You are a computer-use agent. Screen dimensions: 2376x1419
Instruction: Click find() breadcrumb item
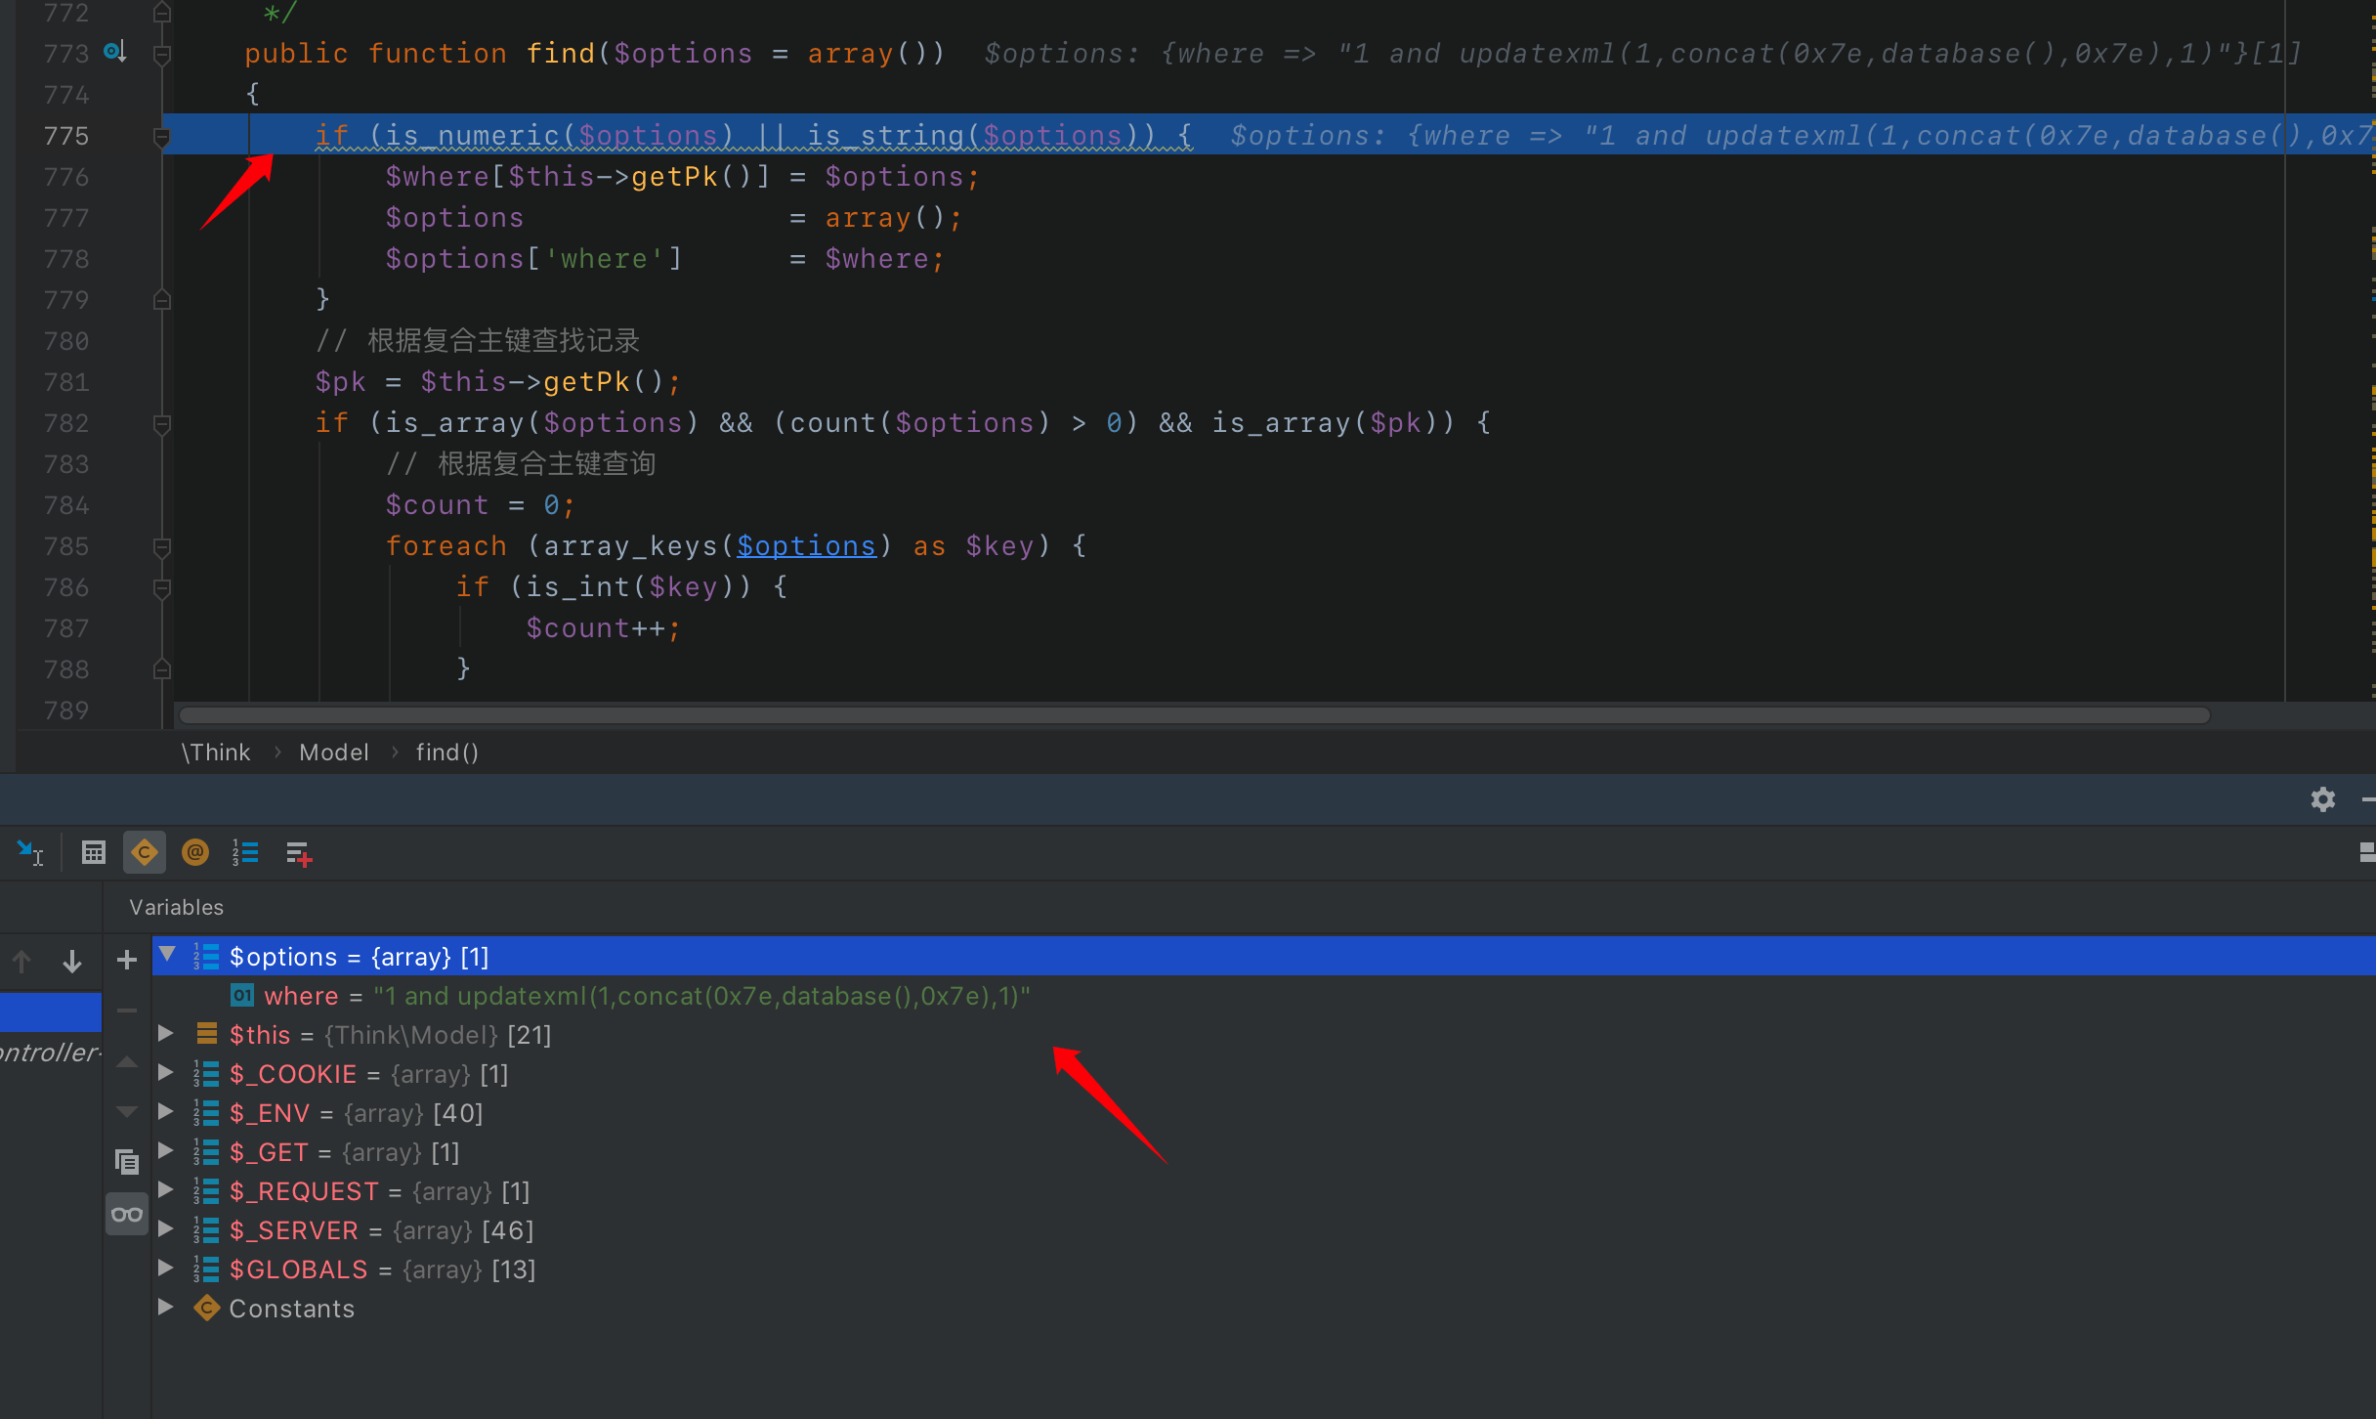coord(446,752)
